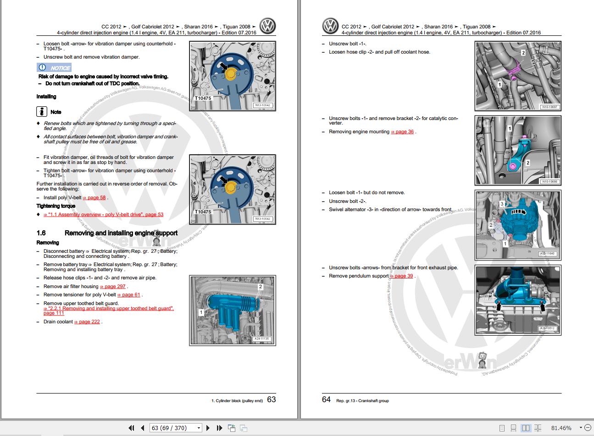Go to previous page
This screenshot has height=436, width=594.
coord(143,428)
